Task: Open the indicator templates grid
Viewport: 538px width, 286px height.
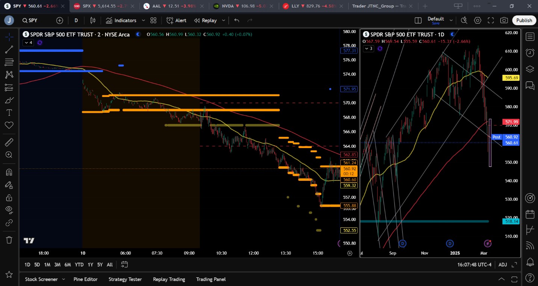Action: pyautogui.click(x=153, y=21)
